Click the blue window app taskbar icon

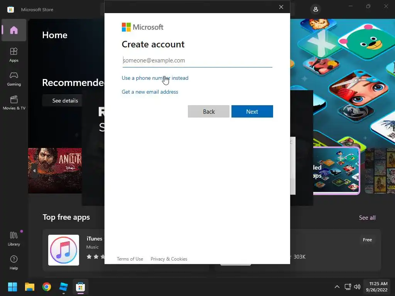point(64,287)
